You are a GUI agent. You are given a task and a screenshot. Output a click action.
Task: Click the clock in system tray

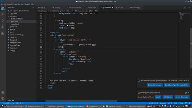coord(183,106)
